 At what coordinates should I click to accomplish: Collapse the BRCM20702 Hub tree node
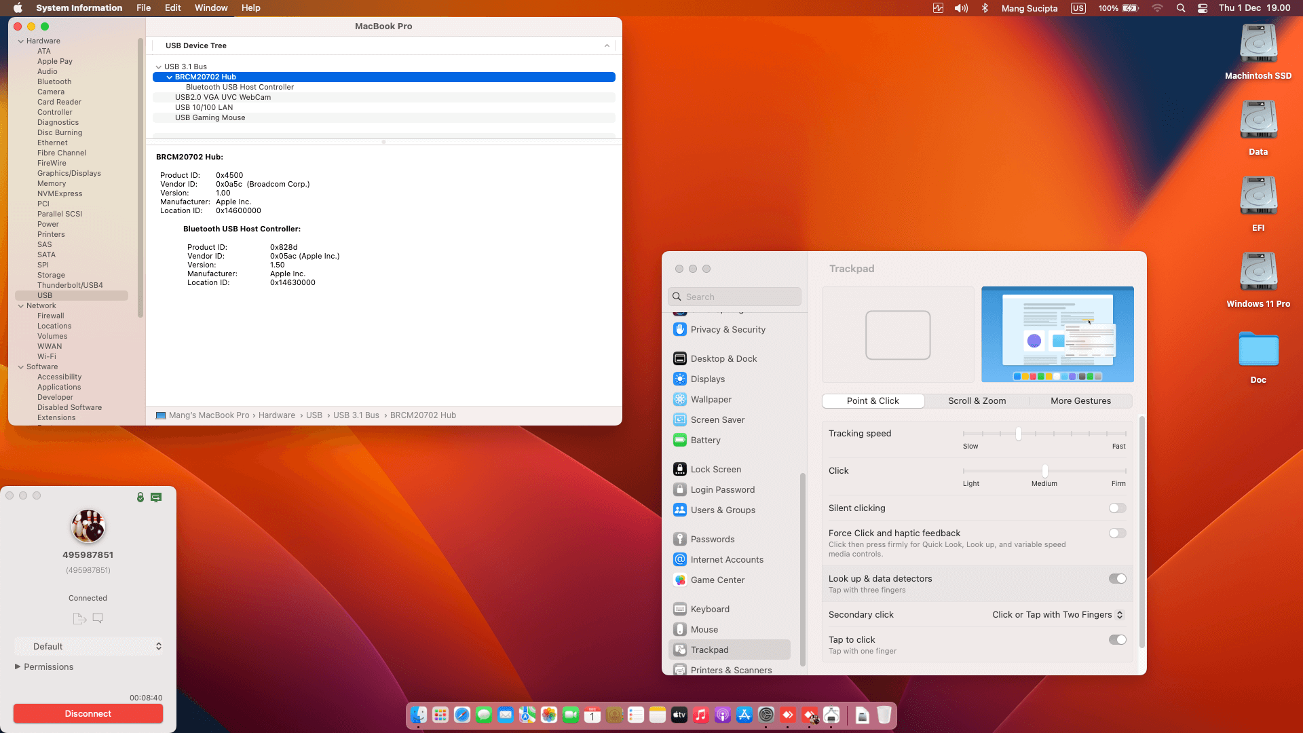(x=170, y=77)
